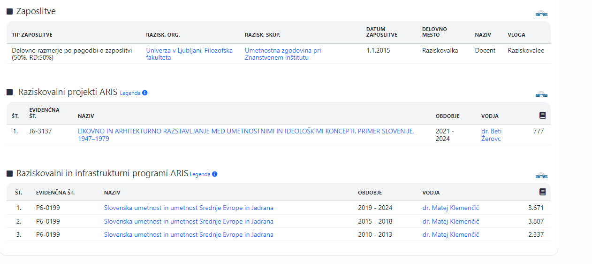
Task: Select dr. Matej Klemenčič in the 2010 - 2013 row
Action: (x=450, y=234)
